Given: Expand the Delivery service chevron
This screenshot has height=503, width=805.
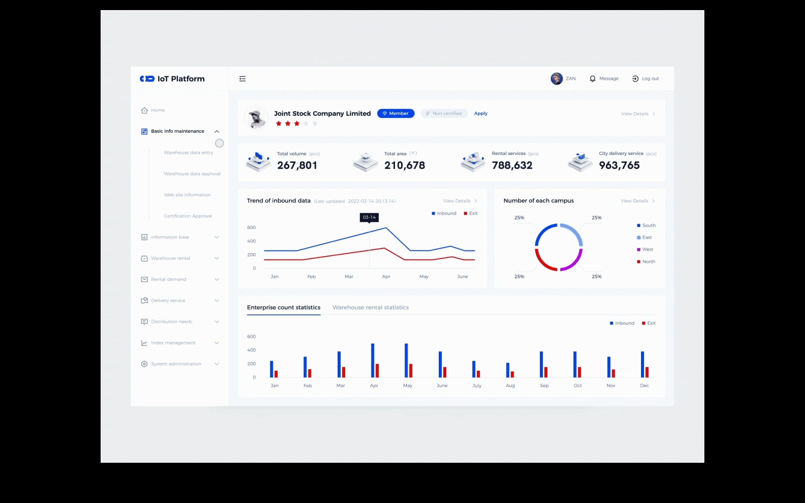Looking at the screenshot, I should click(x=217, y=300).
